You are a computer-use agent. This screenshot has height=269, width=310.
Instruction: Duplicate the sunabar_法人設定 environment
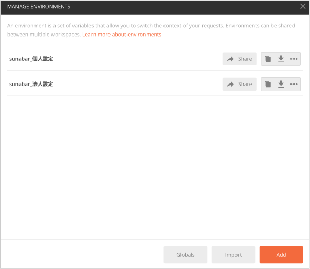click(x=268, y=84)
